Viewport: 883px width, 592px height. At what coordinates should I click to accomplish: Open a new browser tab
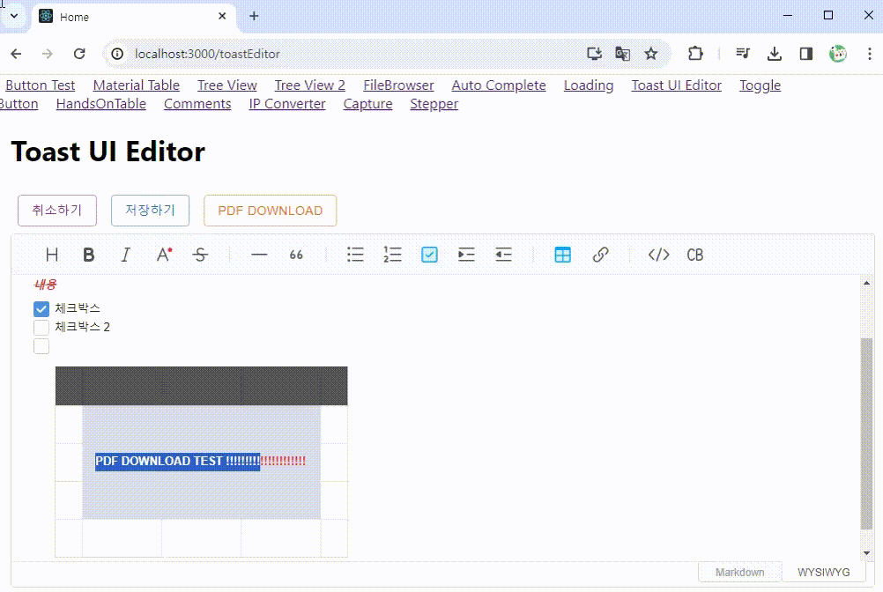(x=254, y=17)
